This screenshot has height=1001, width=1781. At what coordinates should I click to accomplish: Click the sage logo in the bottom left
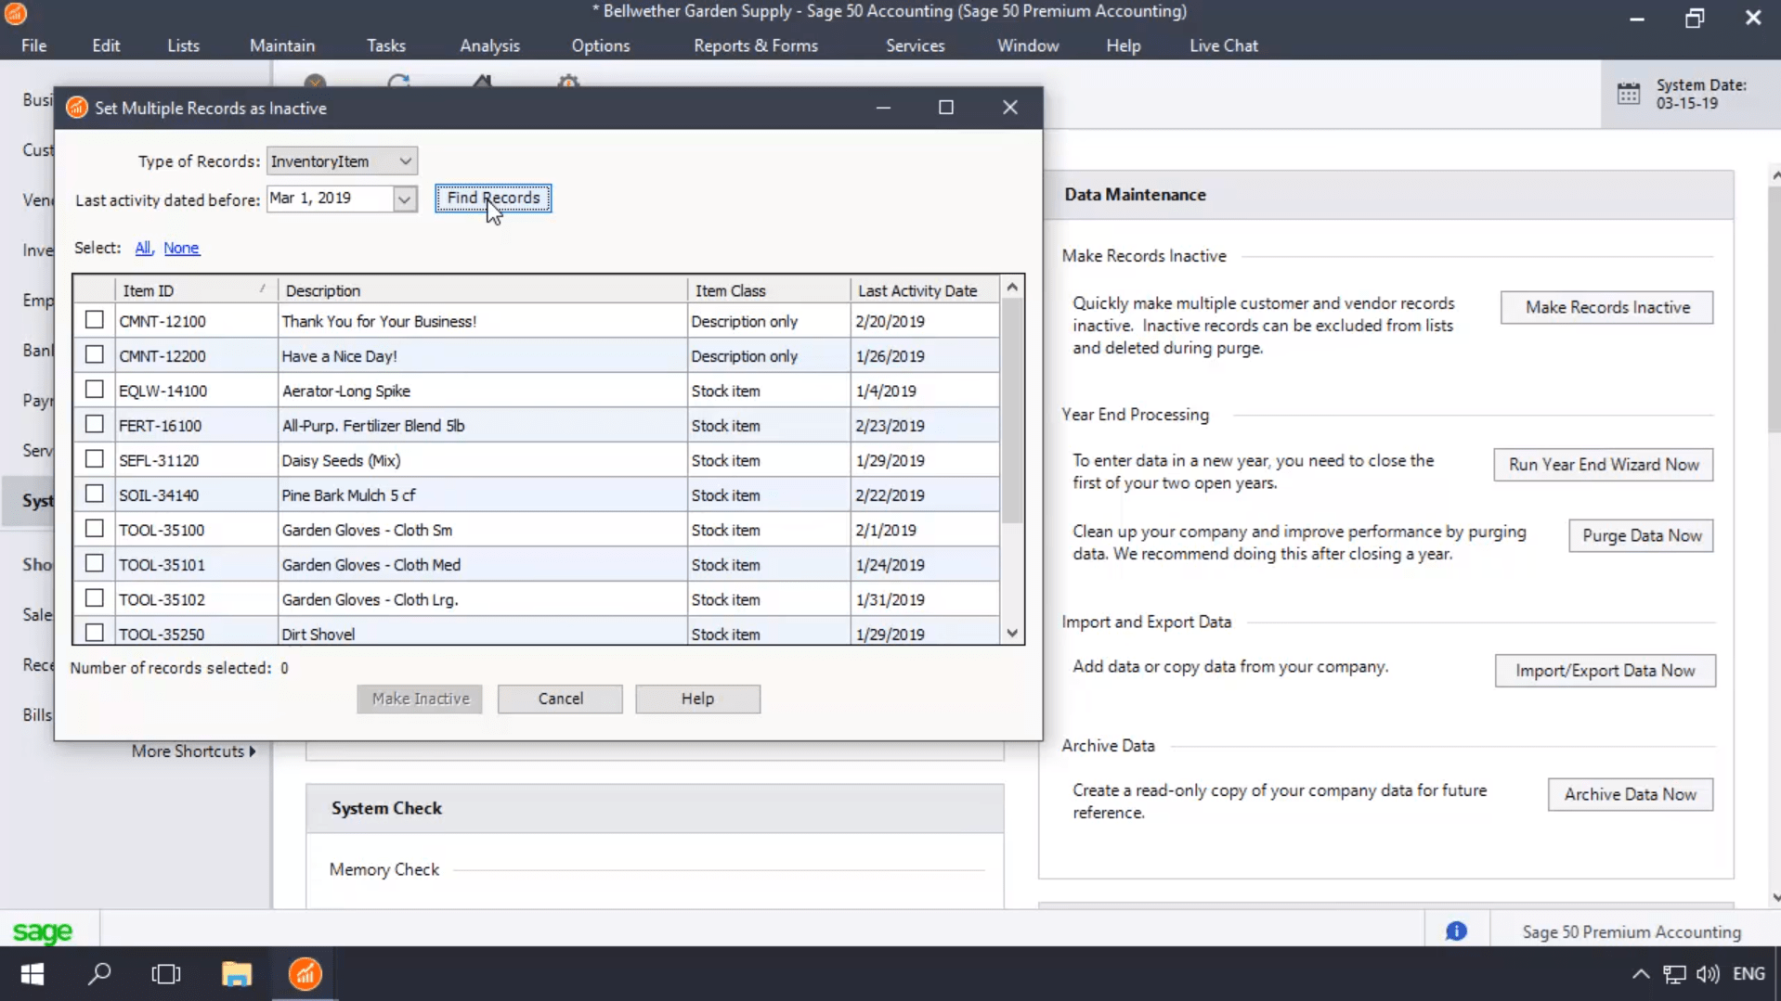tap(42, 931)
